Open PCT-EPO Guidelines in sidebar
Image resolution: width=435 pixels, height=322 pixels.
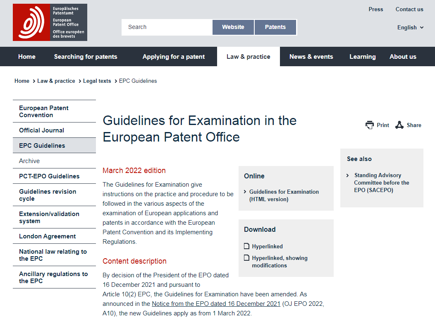[49, 176]
